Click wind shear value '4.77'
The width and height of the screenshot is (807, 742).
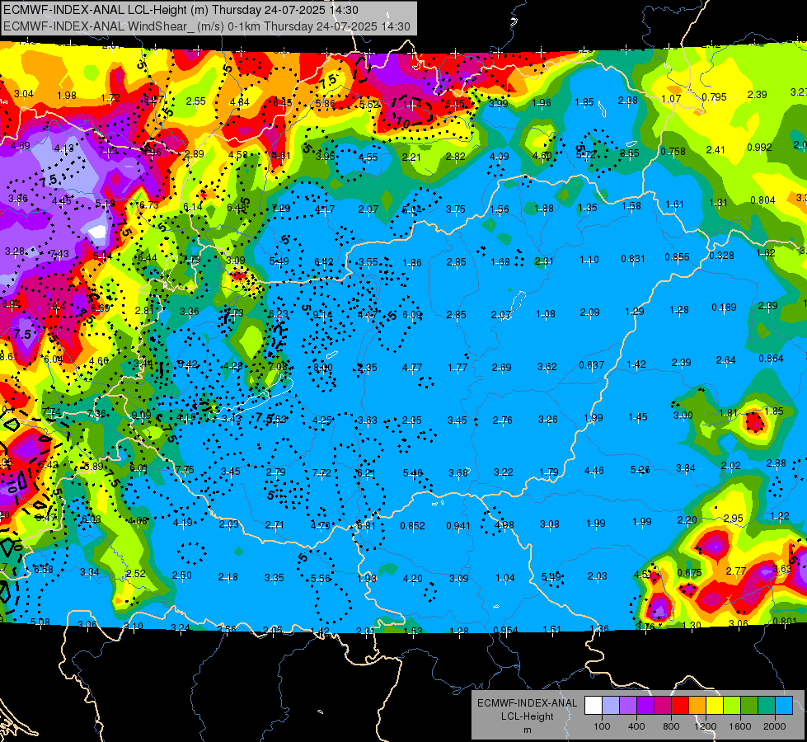[x=412, y=367]
